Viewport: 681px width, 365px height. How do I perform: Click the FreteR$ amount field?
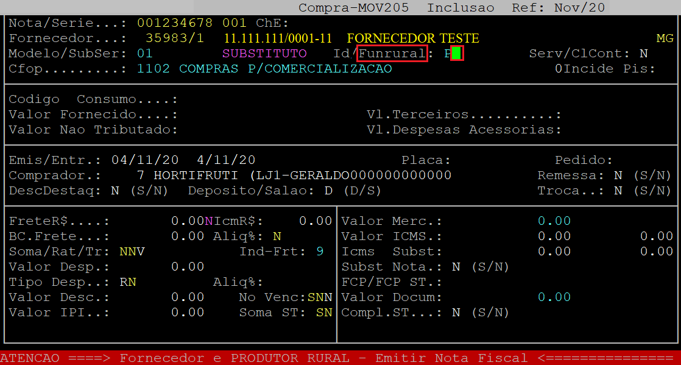coord(187,221)
